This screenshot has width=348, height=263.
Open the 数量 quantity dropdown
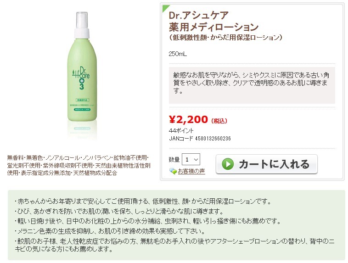click(191, 159)
